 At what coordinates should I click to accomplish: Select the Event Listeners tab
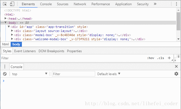(x=25, y=51)
